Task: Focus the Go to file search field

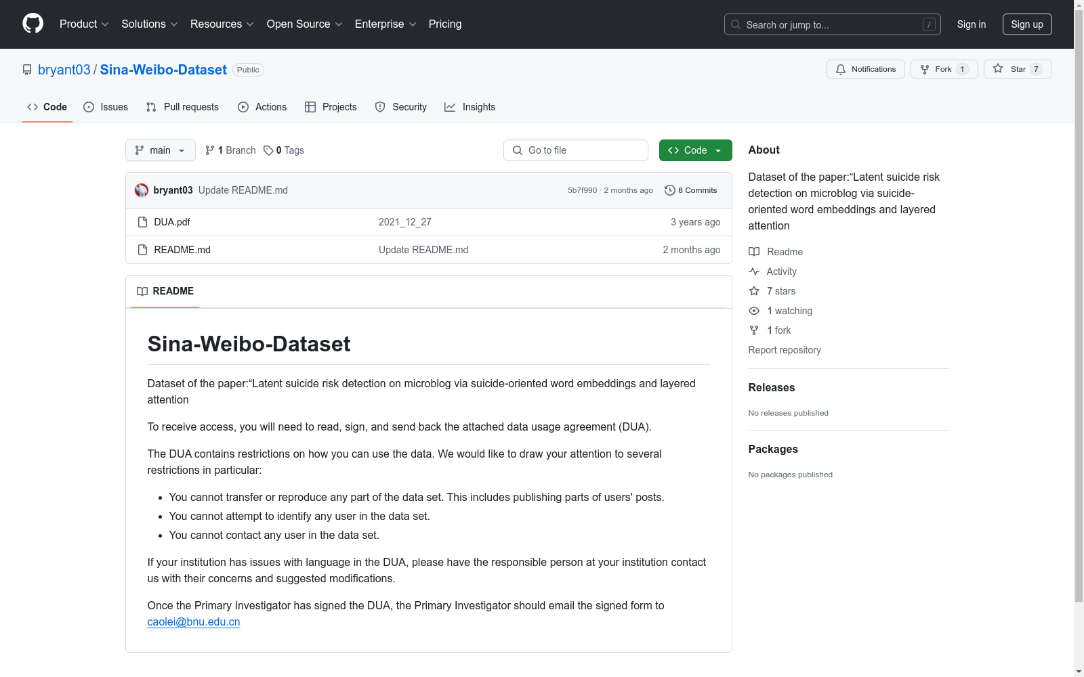Action: pos(576,150)
